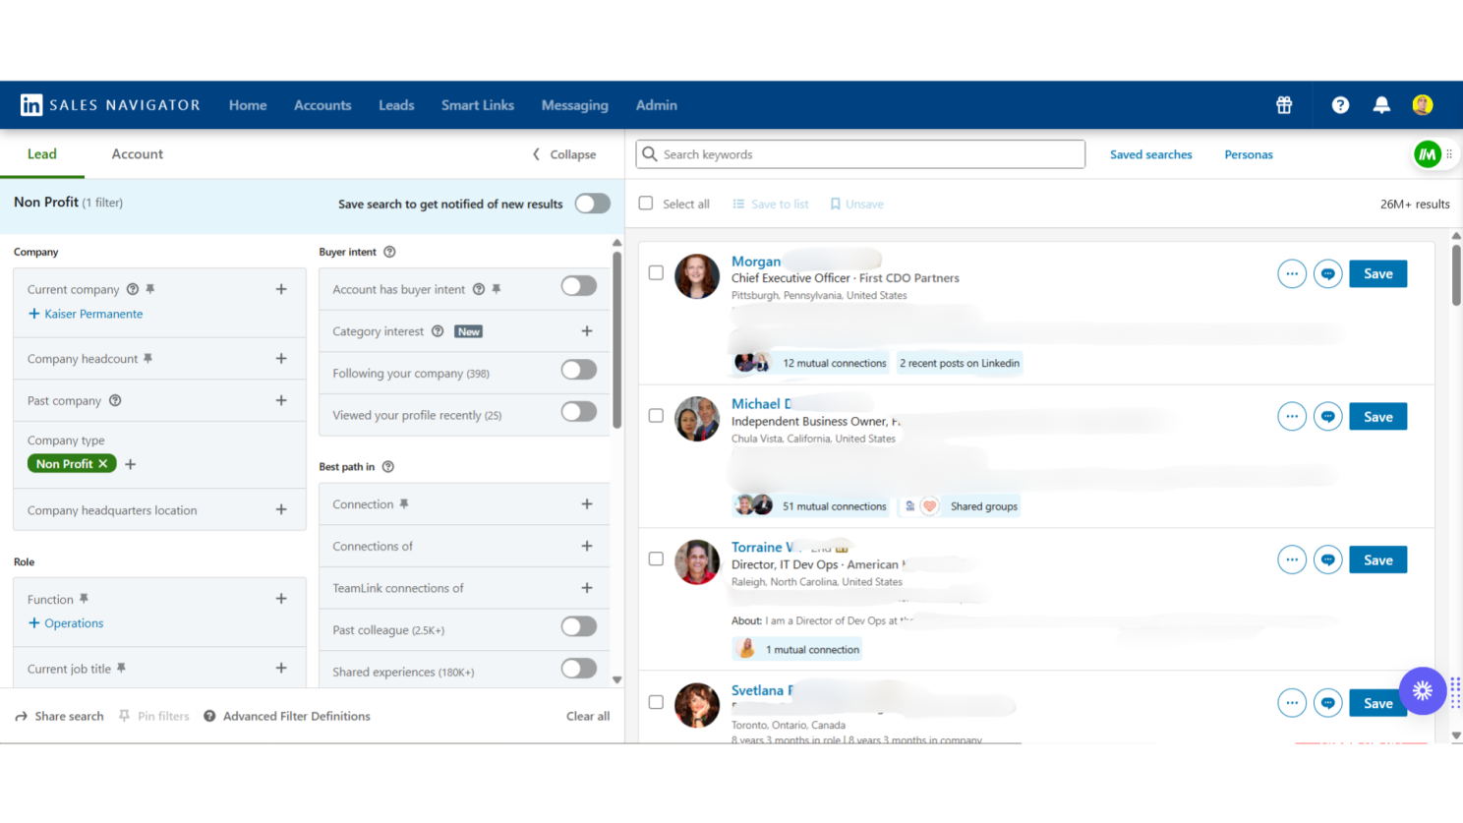Viewport: 1463px width, 823px height.
Task: Message Torraine via chat icon
Action: [1328, 560]
